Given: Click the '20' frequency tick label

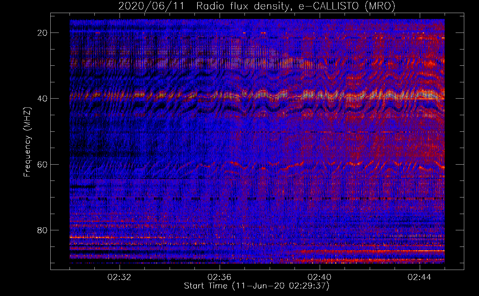Looking at the screenshot, I should (x=43, y=33).
